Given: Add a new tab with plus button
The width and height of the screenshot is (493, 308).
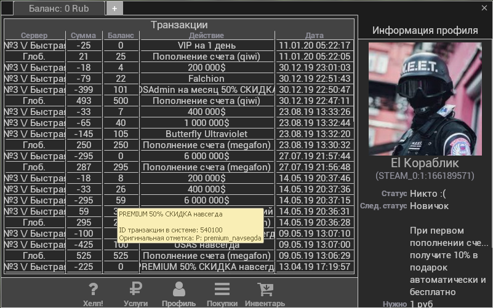Looking at the screenshot, I should pos(114,9).
